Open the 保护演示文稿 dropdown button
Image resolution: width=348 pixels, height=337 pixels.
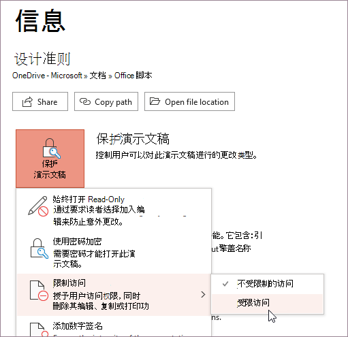pyautogui.click(x=50, y=159)
